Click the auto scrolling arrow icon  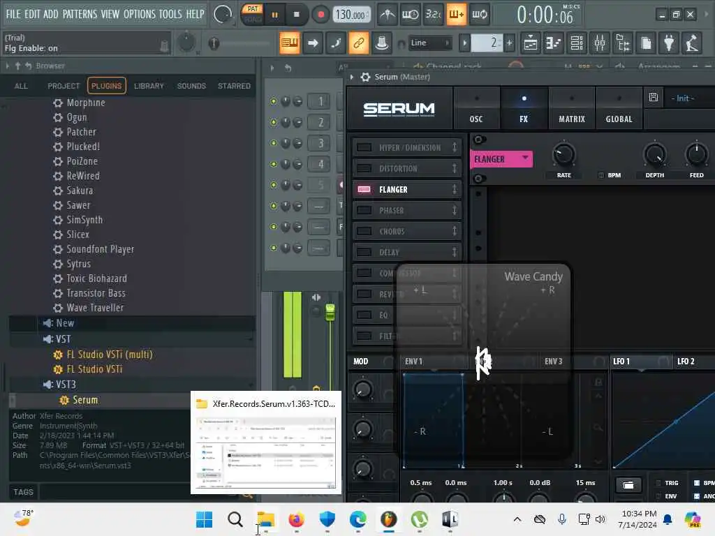tap(313, 43)
